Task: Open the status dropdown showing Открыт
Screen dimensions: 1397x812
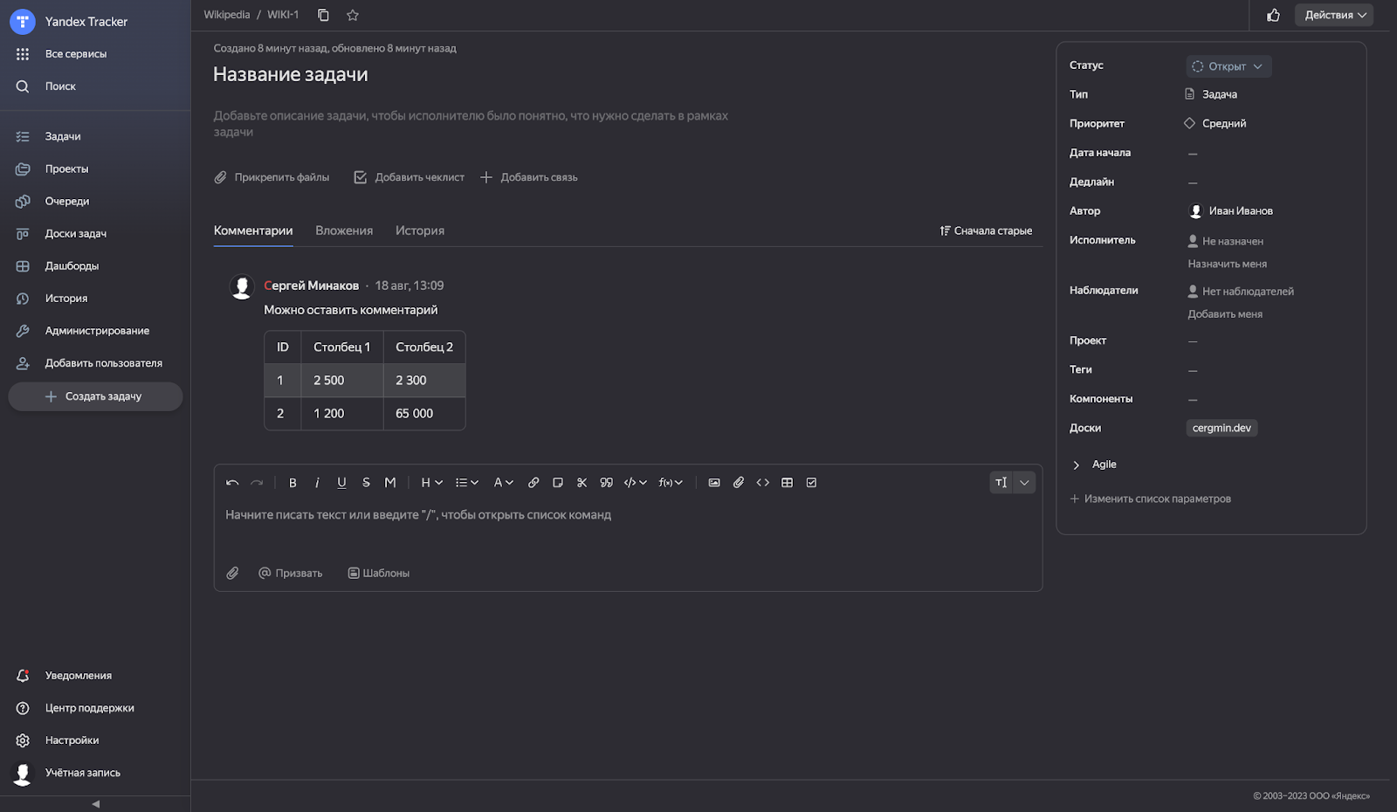Action: click(1228, 66)
